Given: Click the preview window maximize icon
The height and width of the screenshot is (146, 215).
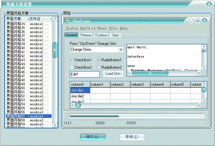Looking at the screenshot, I should [x=198, y=21].
